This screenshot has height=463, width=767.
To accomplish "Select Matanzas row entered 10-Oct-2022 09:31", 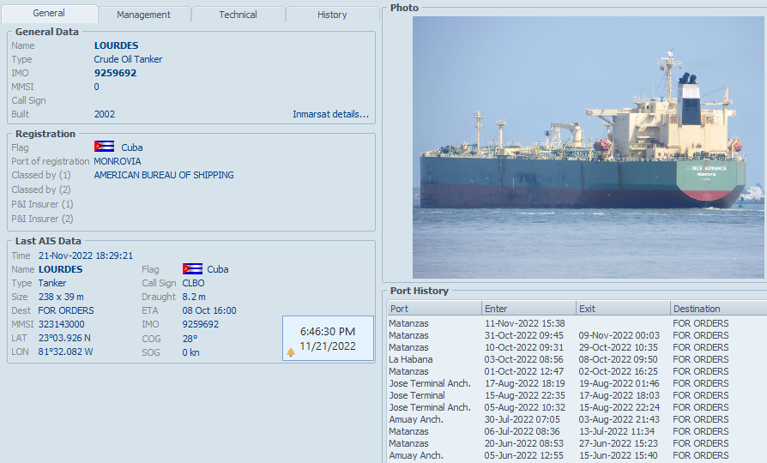I will [x=577, y=347].
